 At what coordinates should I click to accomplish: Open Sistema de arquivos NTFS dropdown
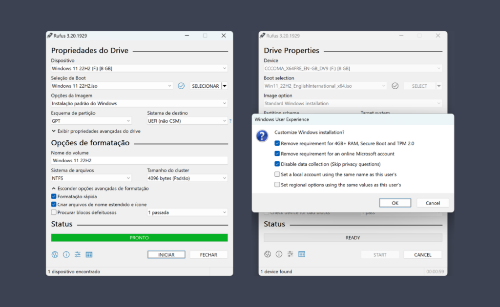[x=91, y=178]
